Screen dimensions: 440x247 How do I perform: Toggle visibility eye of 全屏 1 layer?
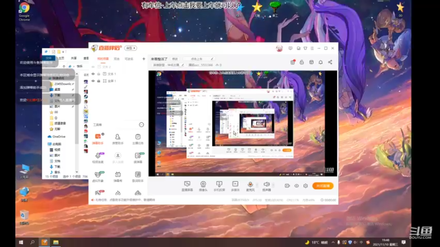point(93,81)
